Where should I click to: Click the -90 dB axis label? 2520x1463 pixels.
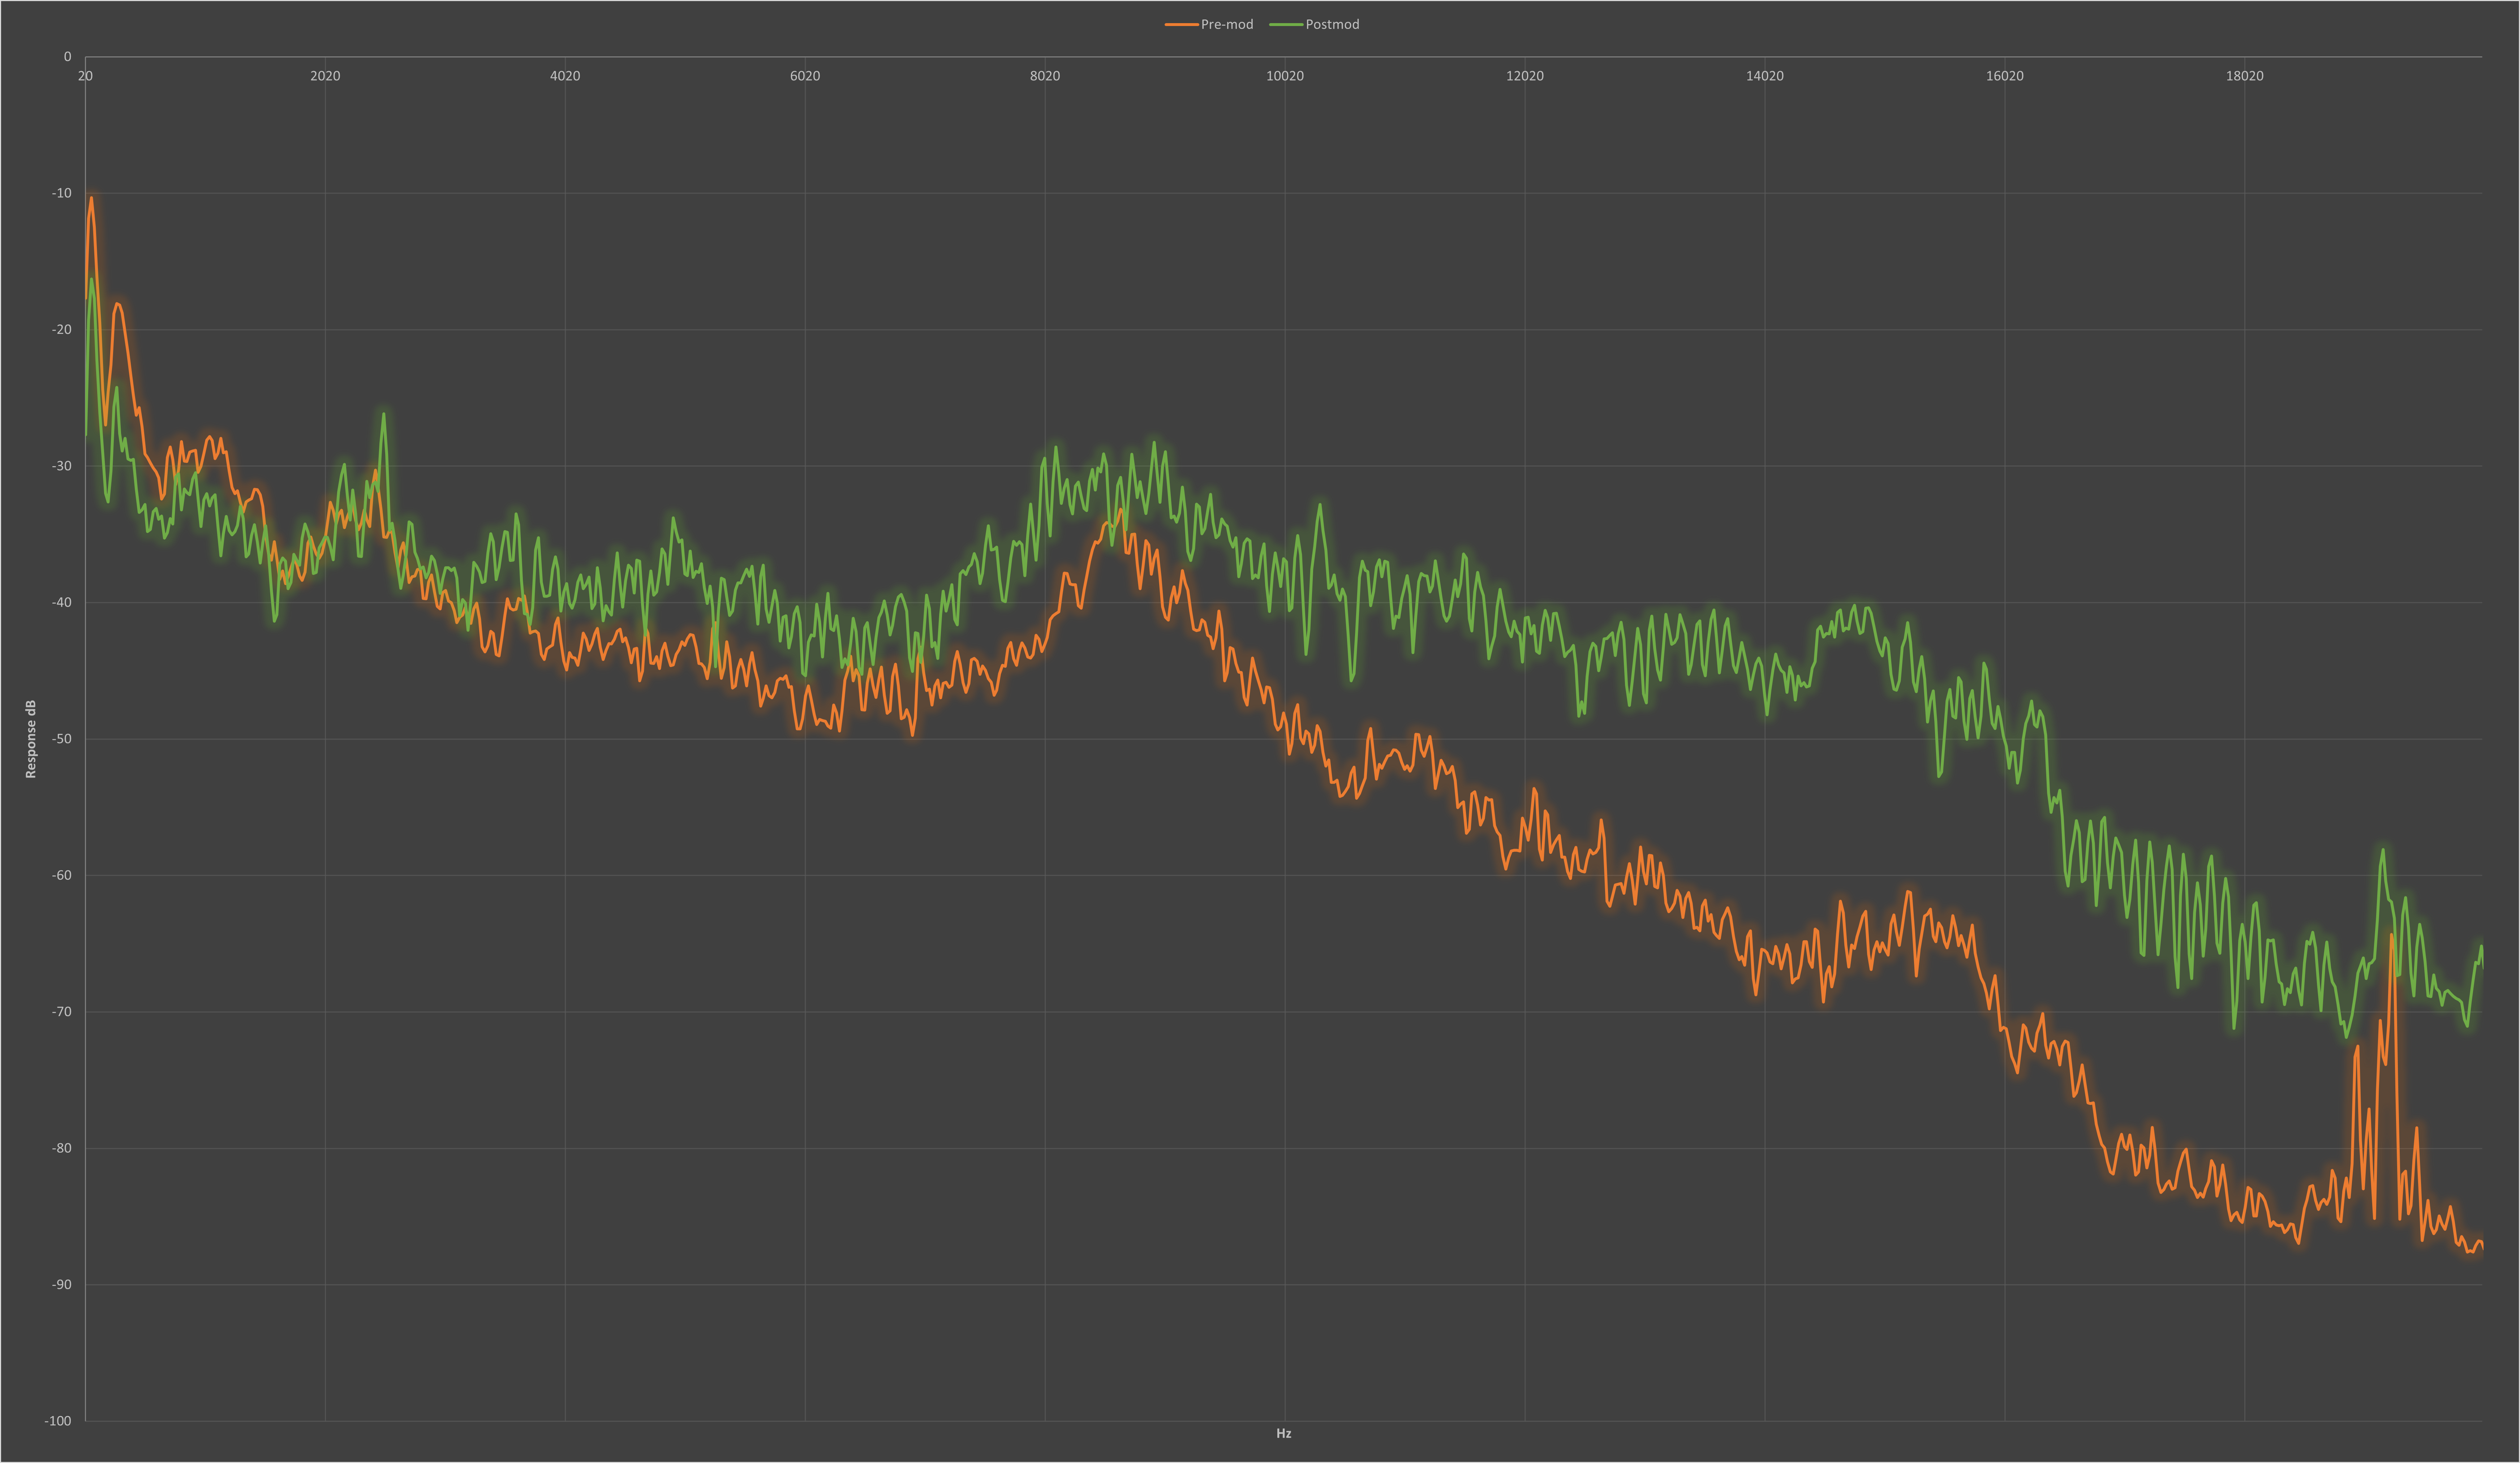62,1285
